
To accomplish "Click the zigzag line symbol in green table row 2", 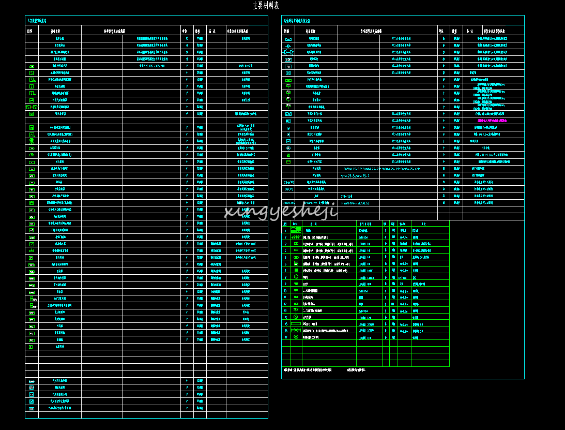I will tap(296, 236).
